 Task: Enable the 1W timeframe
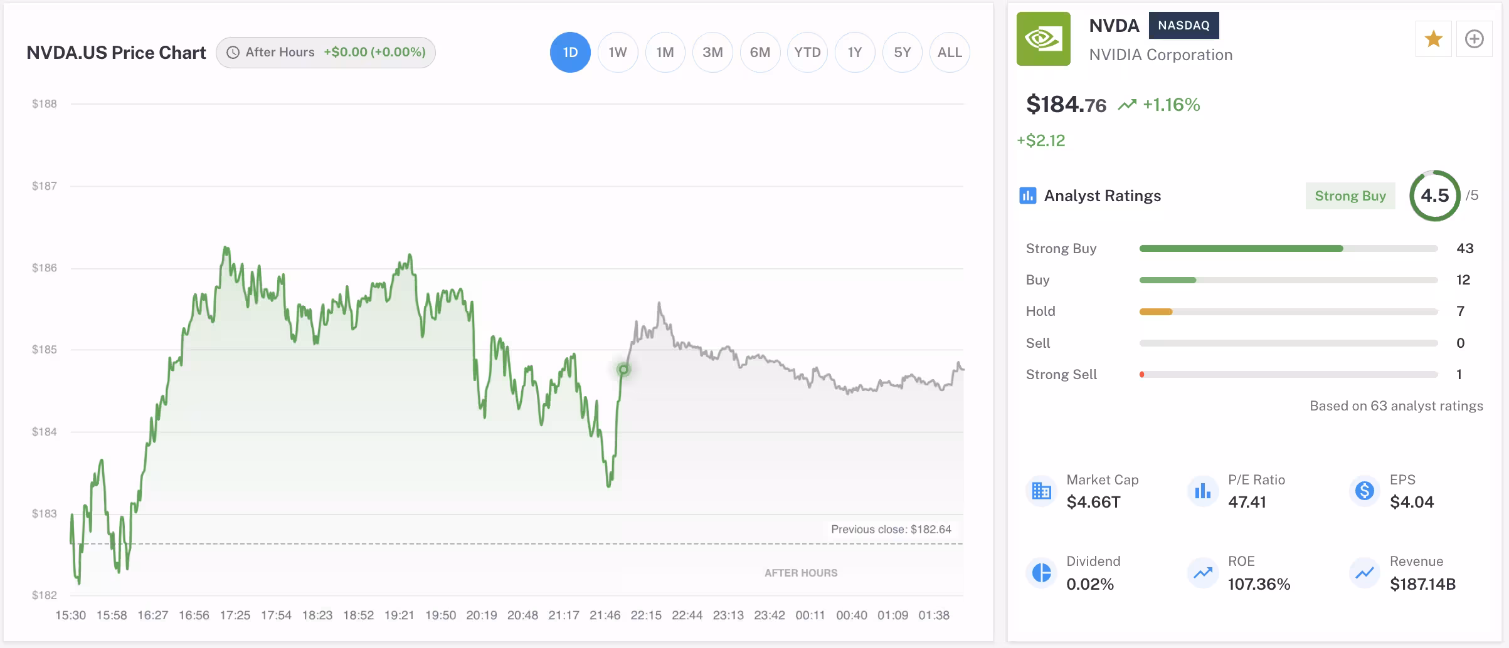618,53
